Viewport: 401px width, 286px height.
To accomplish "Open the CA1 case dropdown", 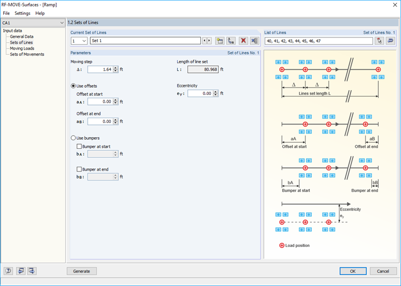I will coord(62,23).
